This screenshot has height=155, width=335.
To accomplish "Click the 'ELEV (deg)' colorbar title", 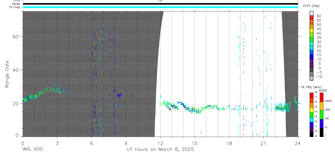I will (311, 6).
